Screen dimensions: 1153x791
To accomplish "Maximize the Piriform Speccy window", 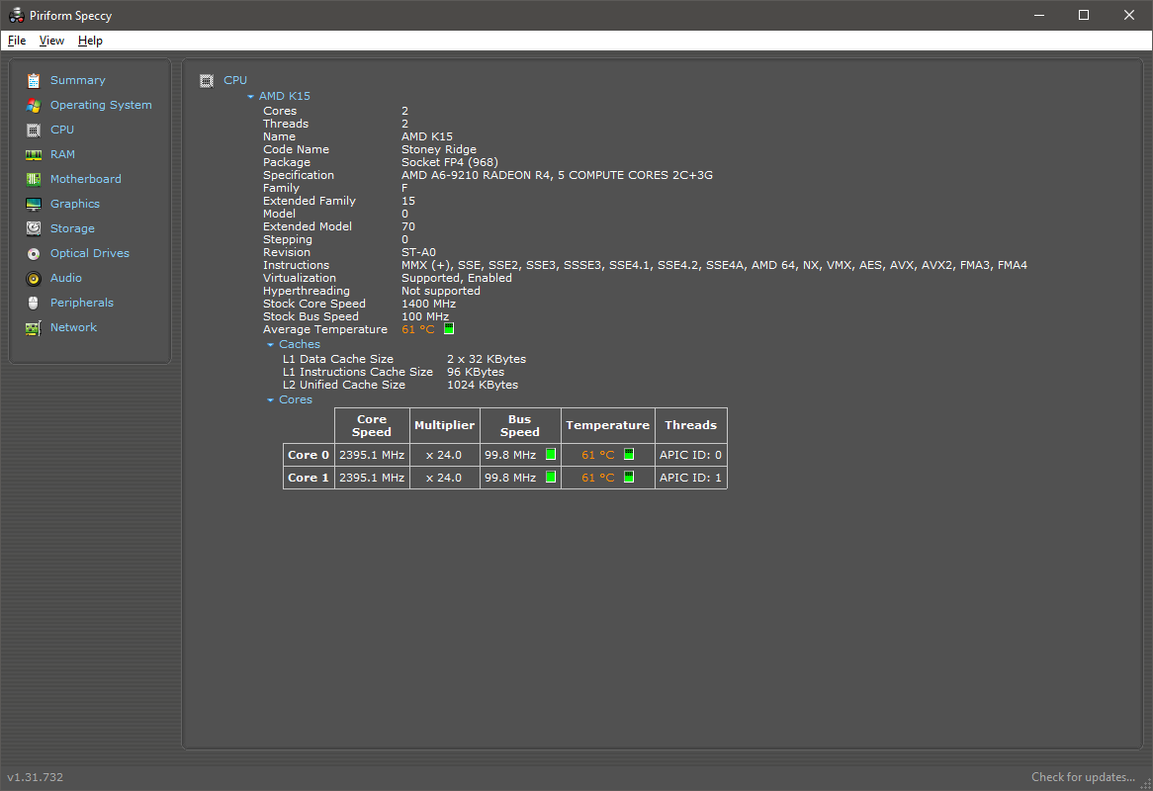I will 1084,15.
